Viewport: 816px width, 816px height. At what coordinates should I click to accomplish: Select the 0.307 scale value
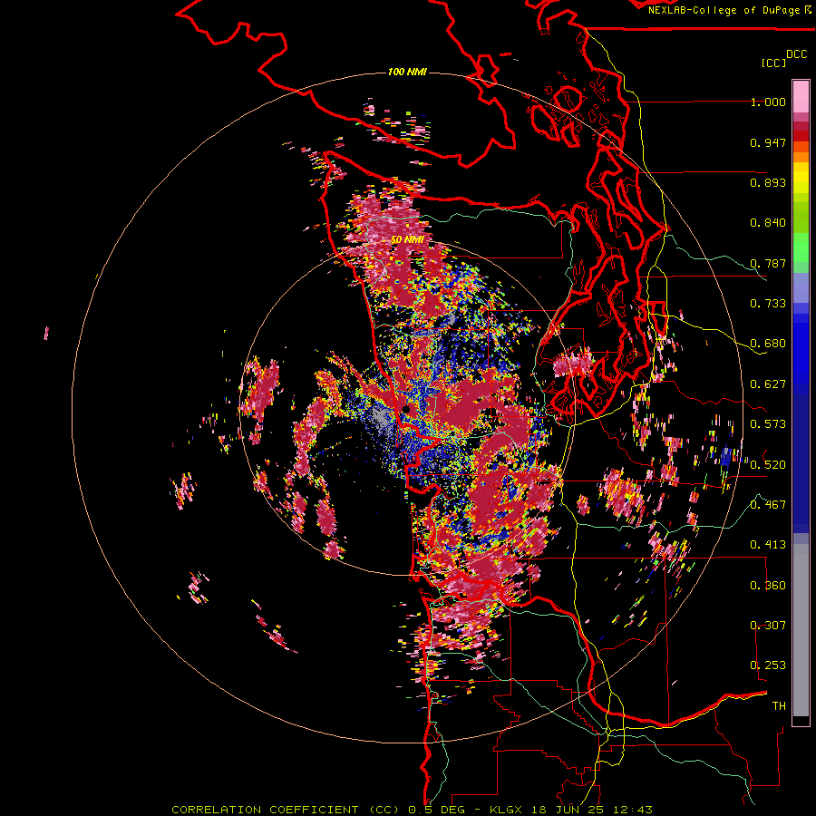pos(768,626)
